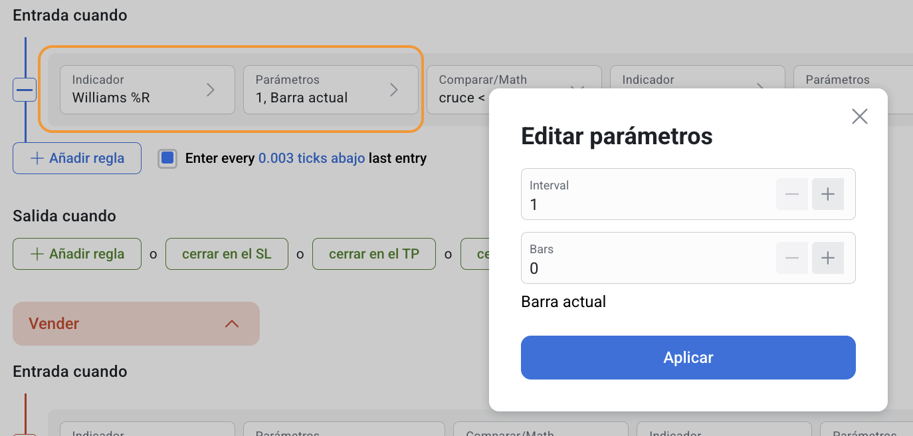Screen dimensions: 913x436
Task: Close the Editar parámetros dialog
Action: tap(860, 117)
